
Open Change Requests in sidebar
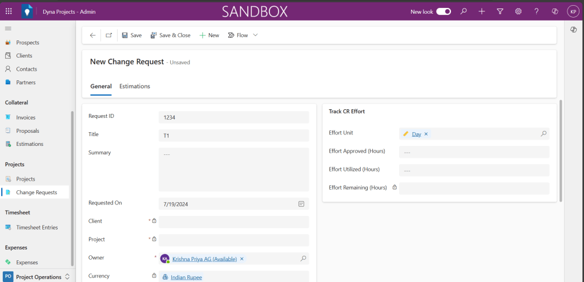pyautogui.click(x=37, y=193)
